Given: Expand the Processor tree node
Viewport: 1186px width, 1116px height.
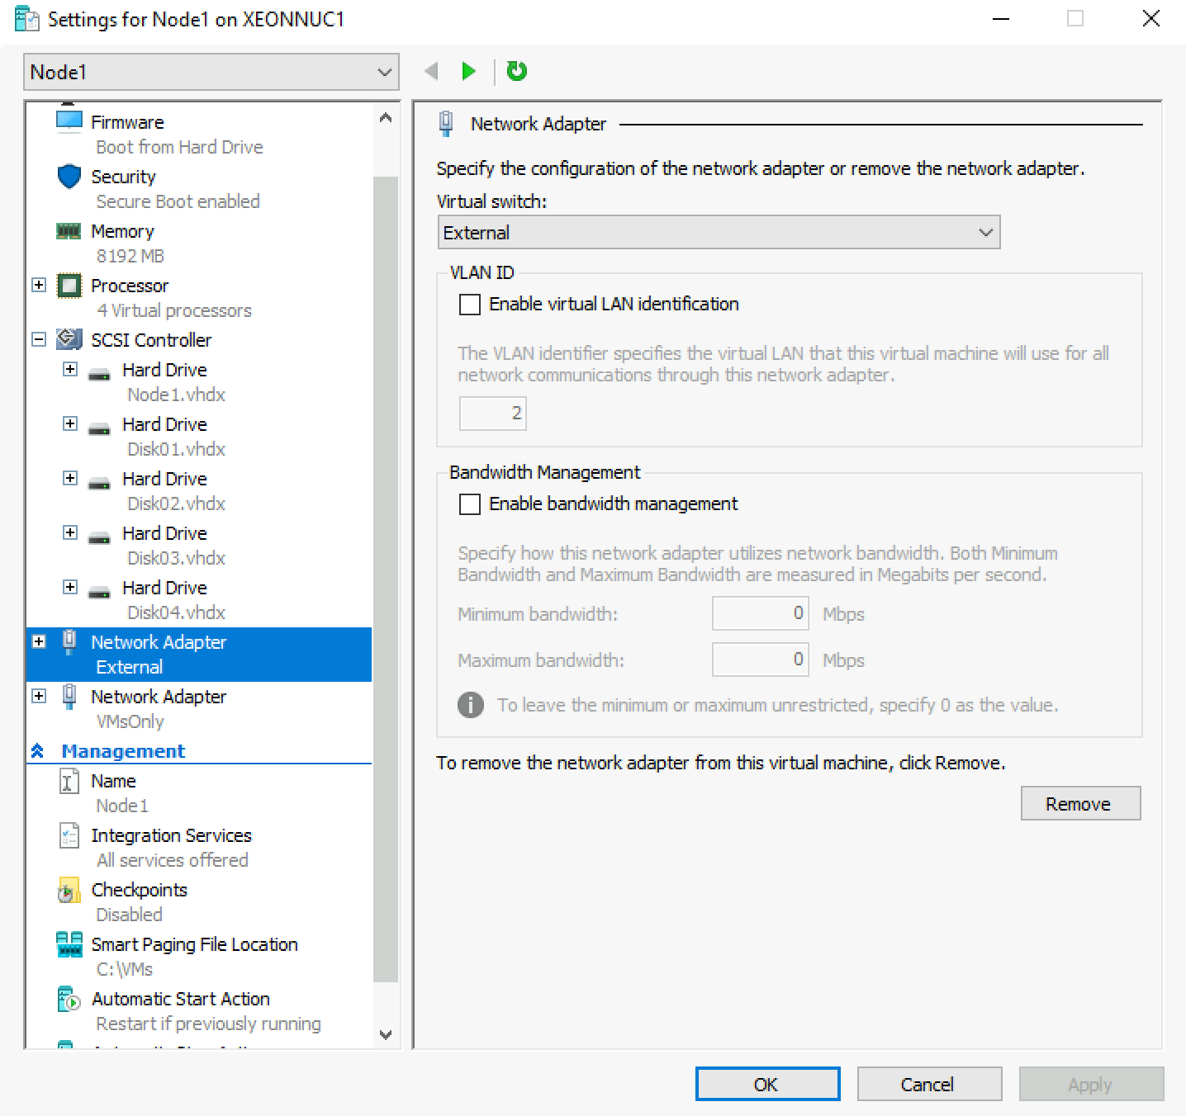Looking at the screenshot, I should click(39, 285).
